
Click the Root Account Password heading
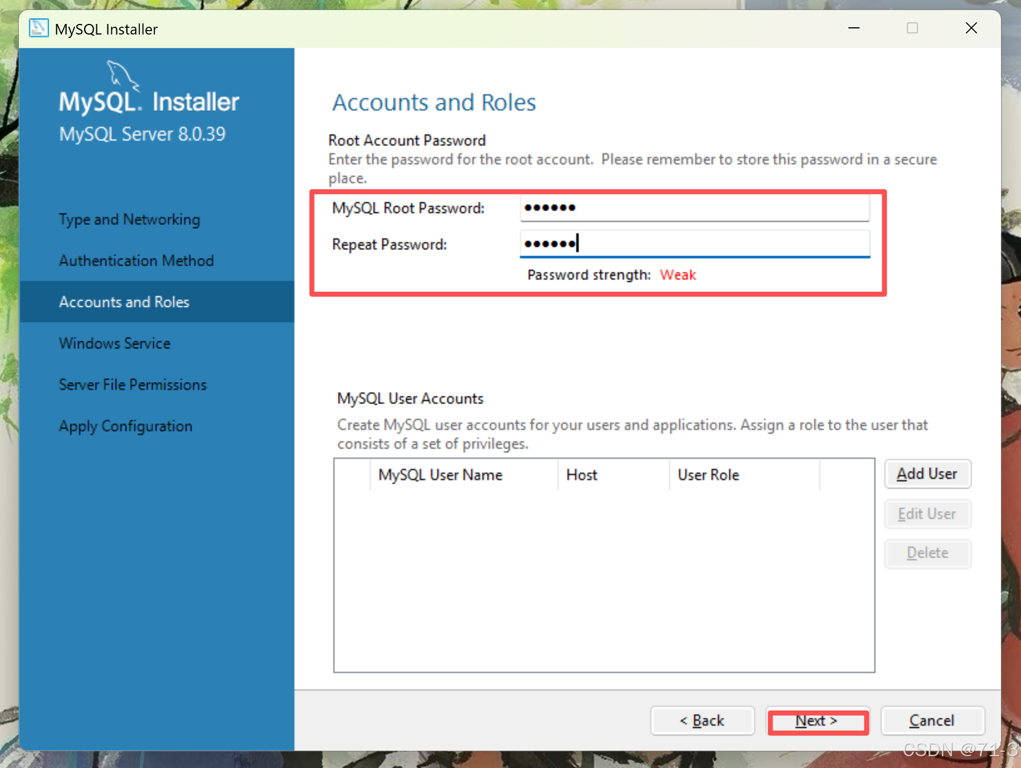[407, 140]
